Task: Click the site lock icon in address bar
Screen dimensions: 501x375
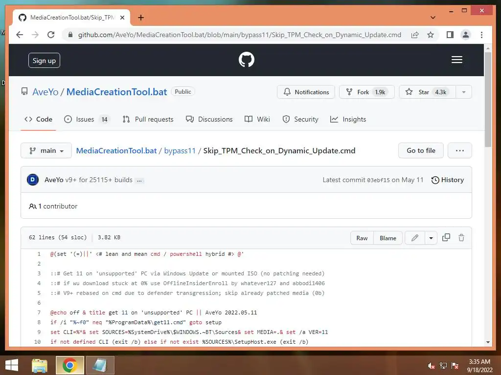Action: pos(70,35)
